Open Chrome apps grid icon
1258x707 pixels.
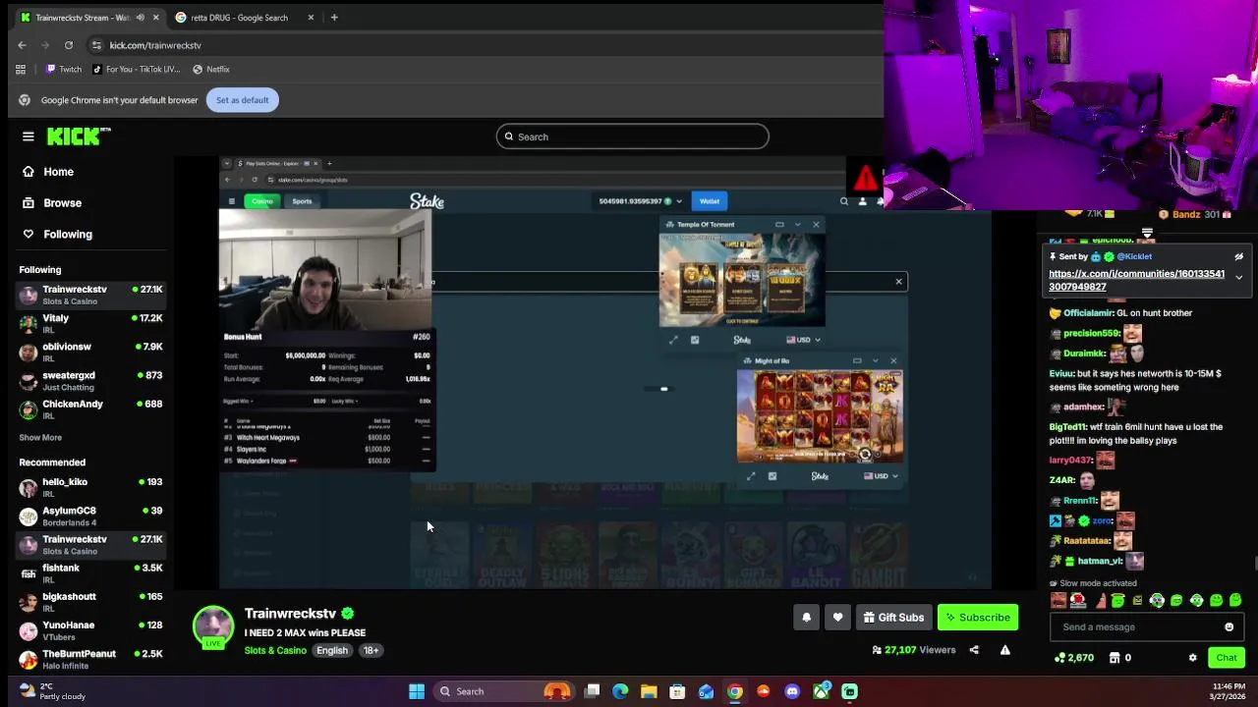[21, 70]
